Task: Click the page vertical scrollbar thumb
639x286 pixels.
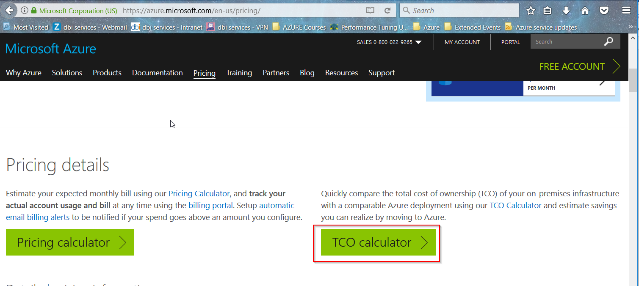Action: (633, 80)
